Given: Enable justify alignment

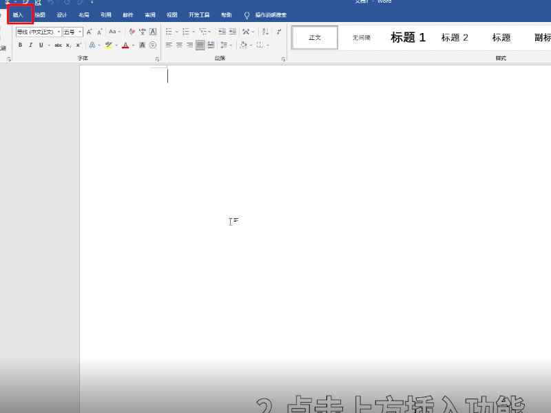Looking at the screenshot, I should click(200, 45).
